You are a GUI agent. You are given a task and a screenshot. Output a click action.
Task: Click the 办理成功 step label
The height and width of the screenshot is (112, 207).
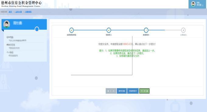(183, 35)
